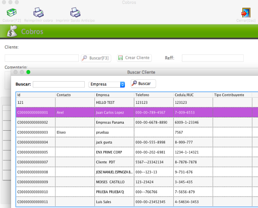This screenshot has width=258, height=208.
Task: Select client C00000000000008
Action: 137,172
